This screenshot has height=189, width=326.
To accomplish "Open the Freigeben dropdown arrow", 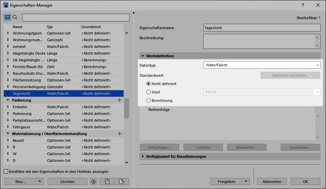I will pyautogui.click(x=246, y=182).
